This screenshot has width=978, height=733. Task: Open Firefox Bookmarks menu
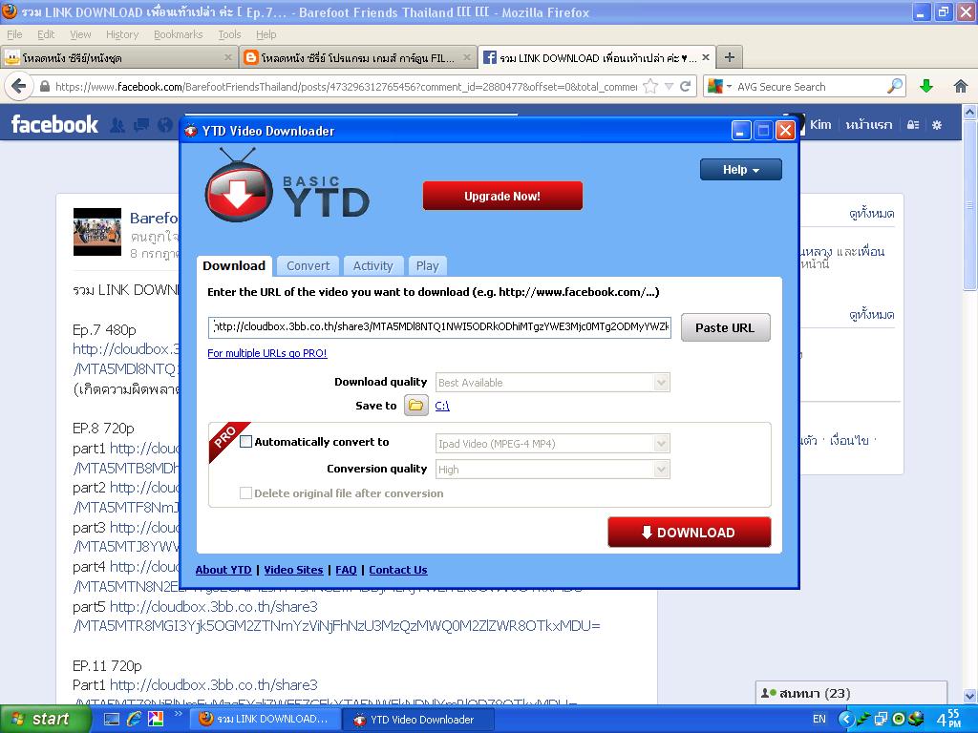[x=179, y=34]
